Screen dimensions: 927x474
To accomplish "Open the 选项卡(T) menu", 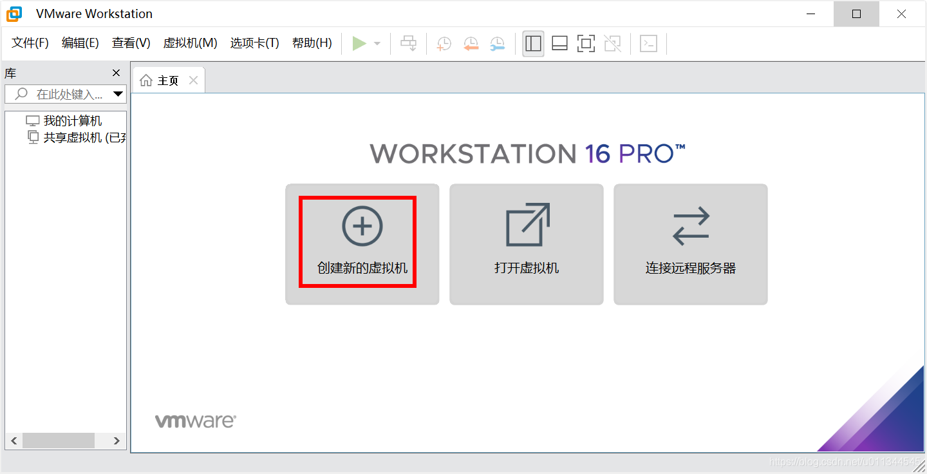I will 254,43.
